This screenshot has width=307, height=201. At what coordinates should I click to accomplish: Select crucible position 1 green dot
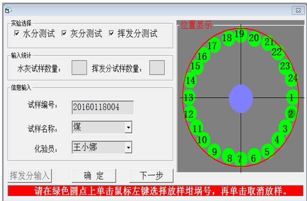(292, 97)
